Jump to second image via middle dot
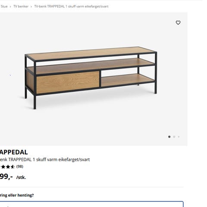This screenshot has height=207, width=207. (x=174, y=137)
